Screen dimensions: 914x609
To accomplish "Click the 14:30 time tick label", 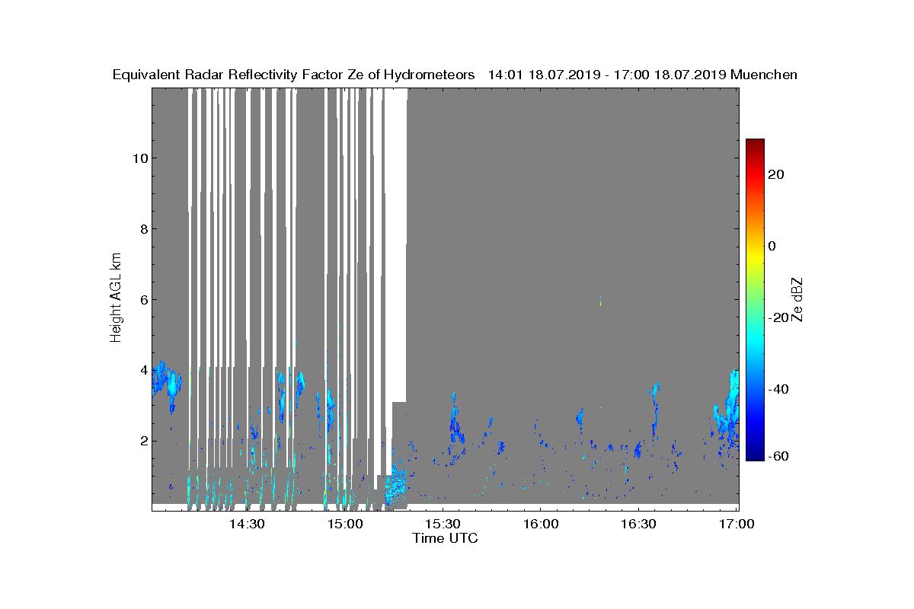I will (x=247, y=524).
